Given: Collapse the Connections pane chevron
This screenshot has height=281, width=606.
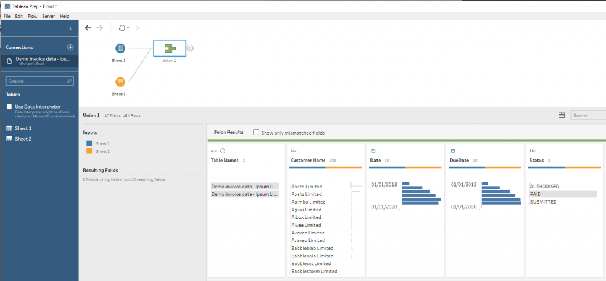Looking at the screenshot, I should point(70,28).
